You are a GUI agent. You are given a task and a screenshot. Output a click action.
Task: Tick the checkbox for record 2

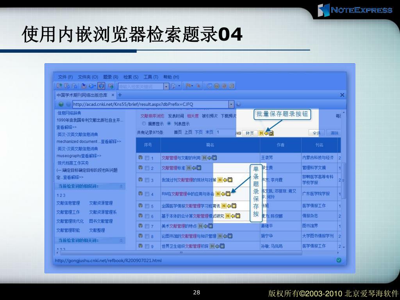[x=147, y=168]
